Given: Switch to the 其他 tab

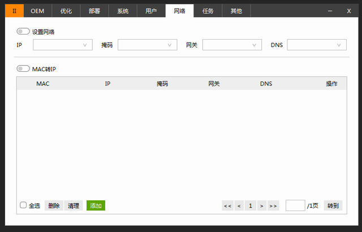Looking at the screenshot, I should click(x=236, y=11).
